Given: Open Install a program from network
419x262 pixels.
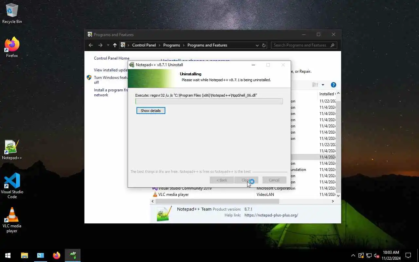Looking at the screenshot, I should click(x=111, y=92).
